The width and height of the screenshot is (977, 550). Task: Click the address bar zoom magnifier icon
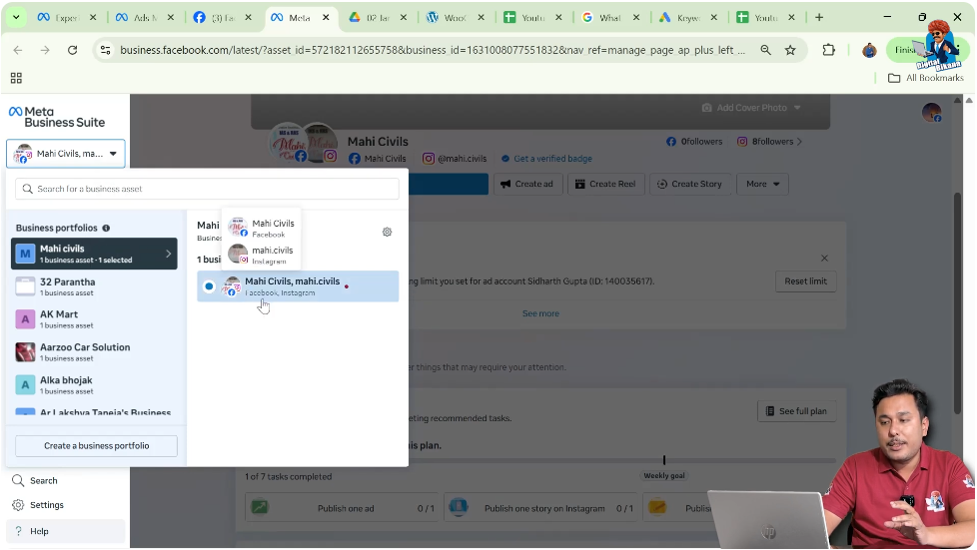pyautogui.click(x=765, y=50)
